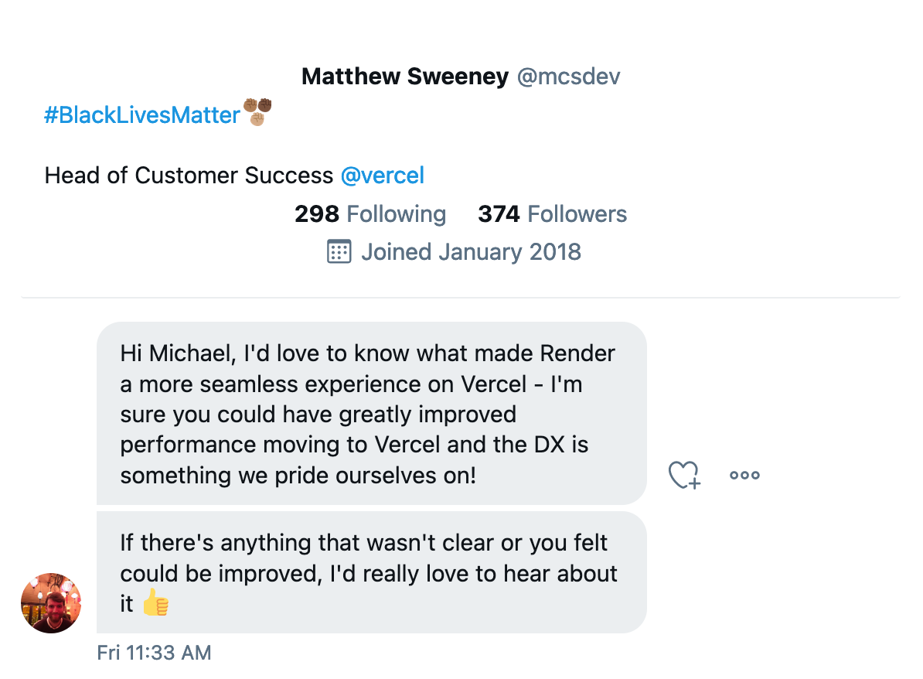923x679 pixels.
Task: Click the 298 following count number
Action: pos(317,214)
